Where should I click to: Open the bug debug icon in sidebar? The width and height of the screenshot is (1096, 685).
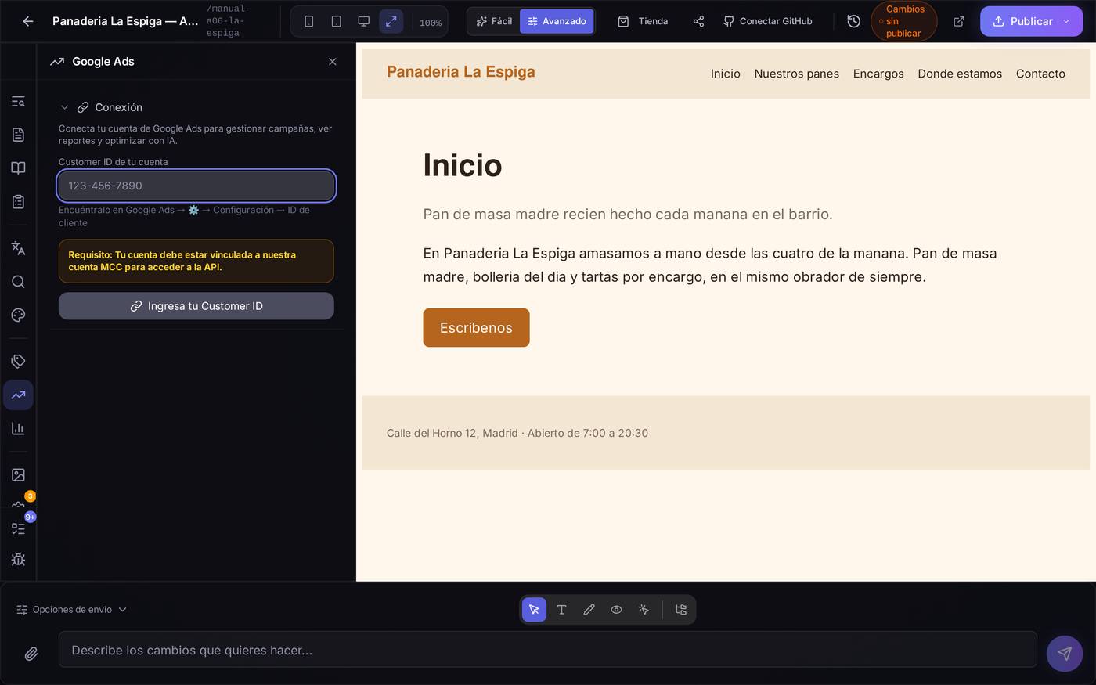[18, 560]
